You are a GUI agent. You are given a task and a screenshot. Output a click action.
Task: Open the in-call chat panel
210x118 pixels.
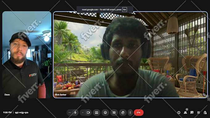point(192,112)
